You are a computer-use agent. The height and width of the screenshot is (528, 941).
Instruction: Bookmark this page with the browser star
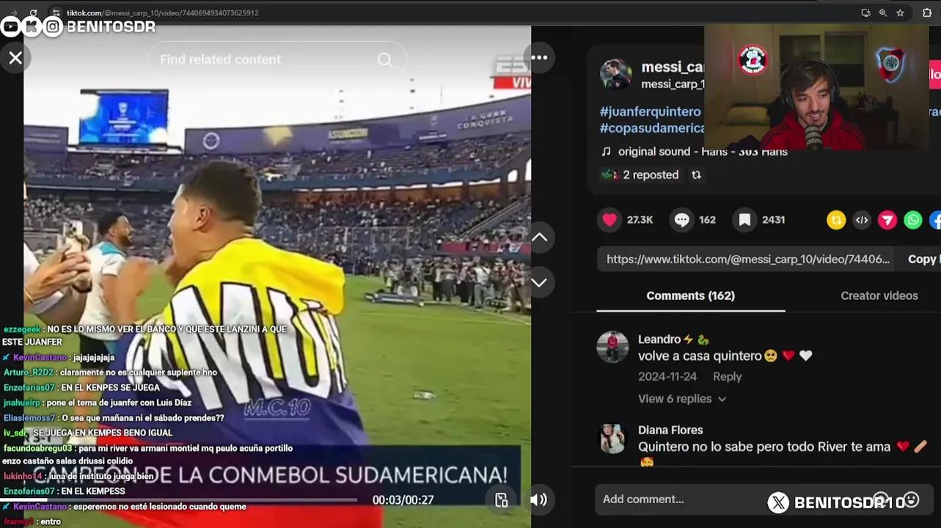pyautogui.click(x=900, y=12)
